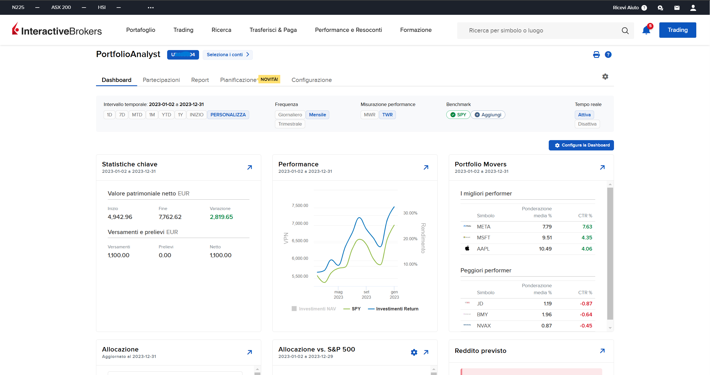Image resolution: width=710 pixels, height=375 pixels.
Task: Open the Portafoglio menu
Action: point(141,30)
